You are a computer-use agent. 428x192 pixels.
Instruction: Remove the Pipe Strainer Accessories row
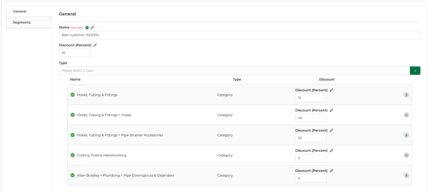pyautogui.click(x=406, y=135)
